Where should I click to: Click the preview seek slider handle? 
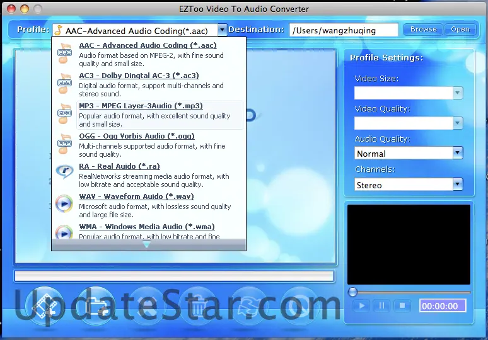point(352,292)
